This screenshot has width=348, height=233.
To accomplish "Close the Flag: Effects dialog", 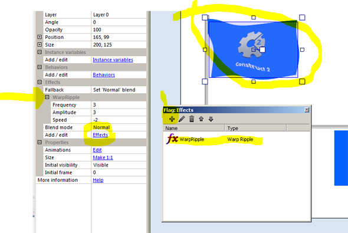I will (307, 110).
